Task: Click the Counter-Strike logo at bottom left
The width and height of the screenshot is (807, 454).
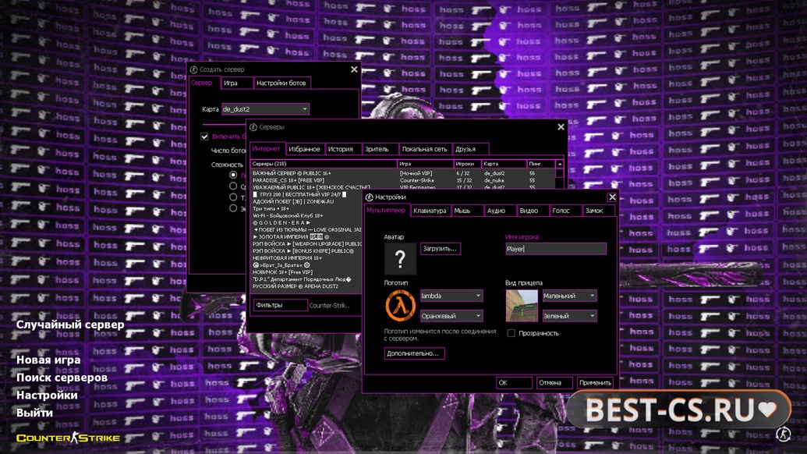Action: [x=68, y=438]
